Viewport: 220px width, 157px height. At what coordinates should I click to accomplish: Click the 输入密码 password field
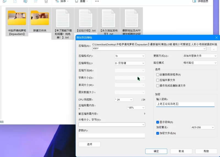pyautogui.click(x=185, y=104)
